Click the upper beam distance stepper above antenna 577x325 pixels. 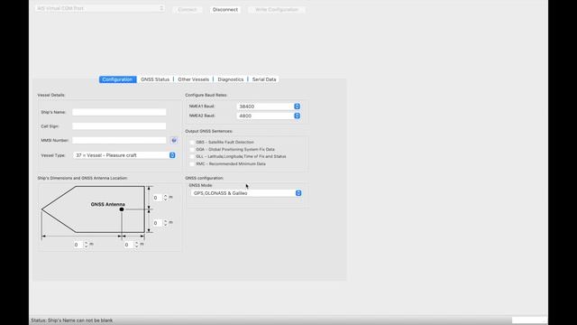click(x=166, y=198)
